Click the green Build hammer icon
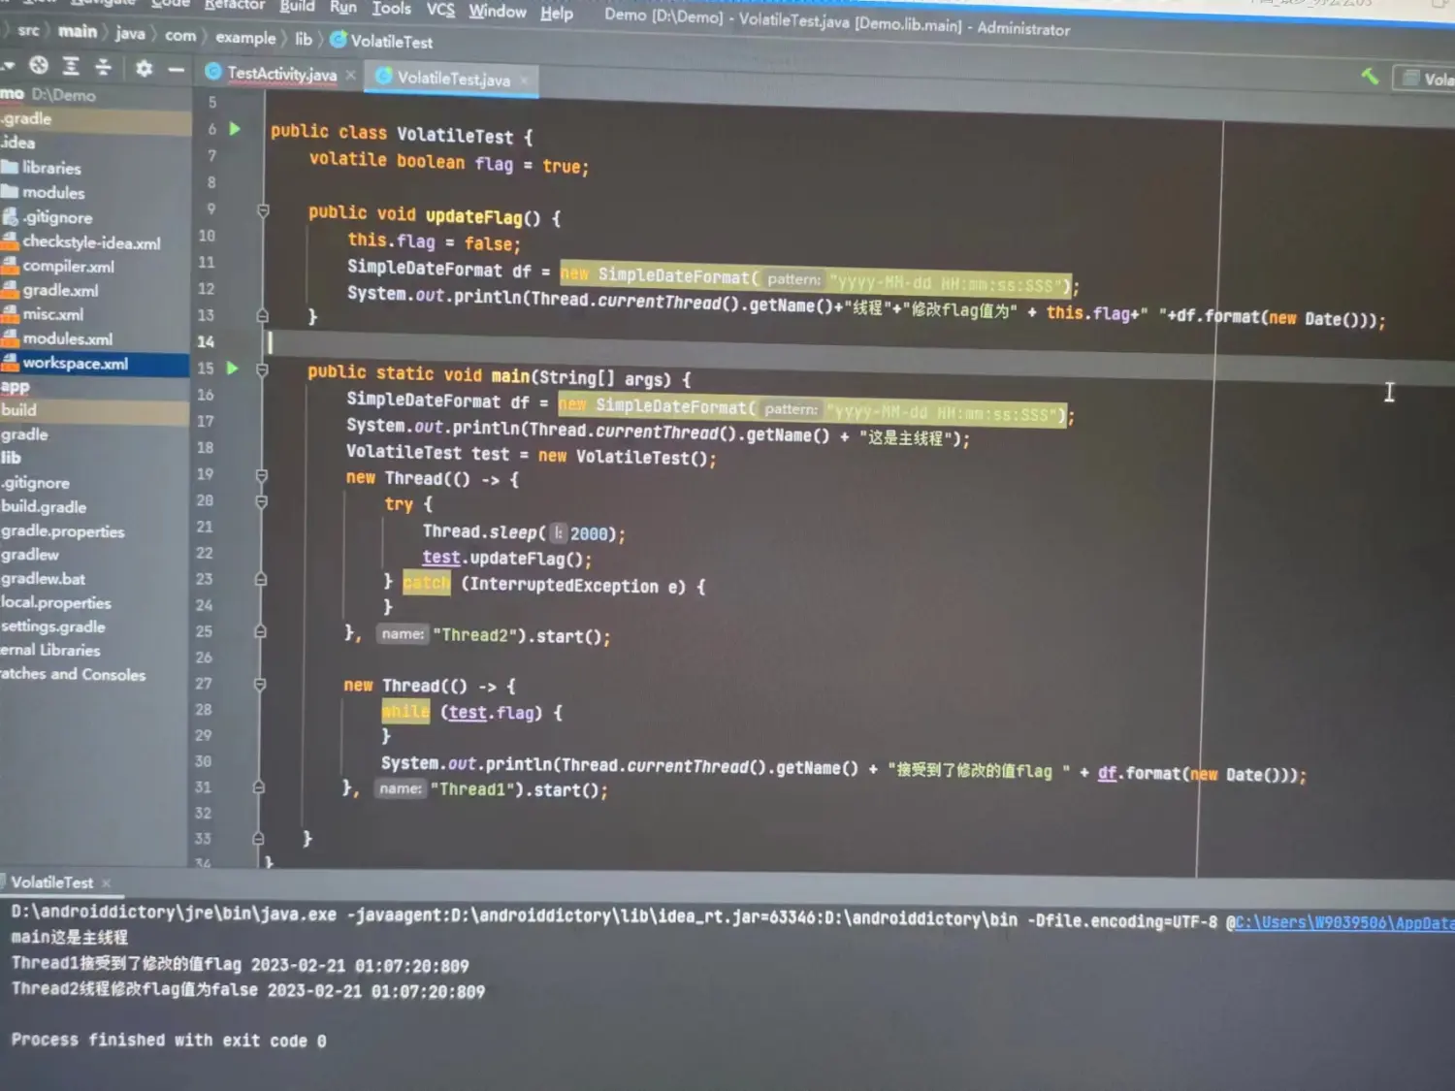Screen dimensions: 1455x1091 tap(1370, 76)
